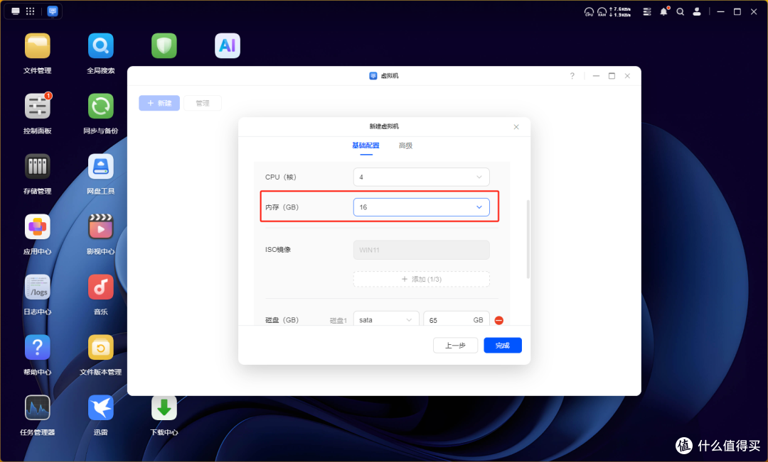
Task: Click the CPU usage indicator
Action: click(x=589, y=12)
